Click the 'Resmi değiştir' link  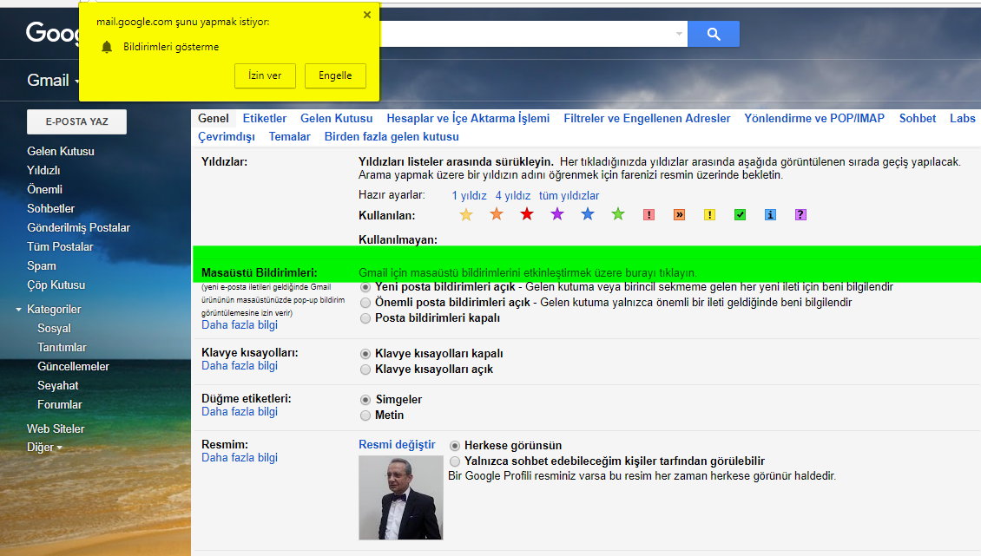(x=397, y=444)
